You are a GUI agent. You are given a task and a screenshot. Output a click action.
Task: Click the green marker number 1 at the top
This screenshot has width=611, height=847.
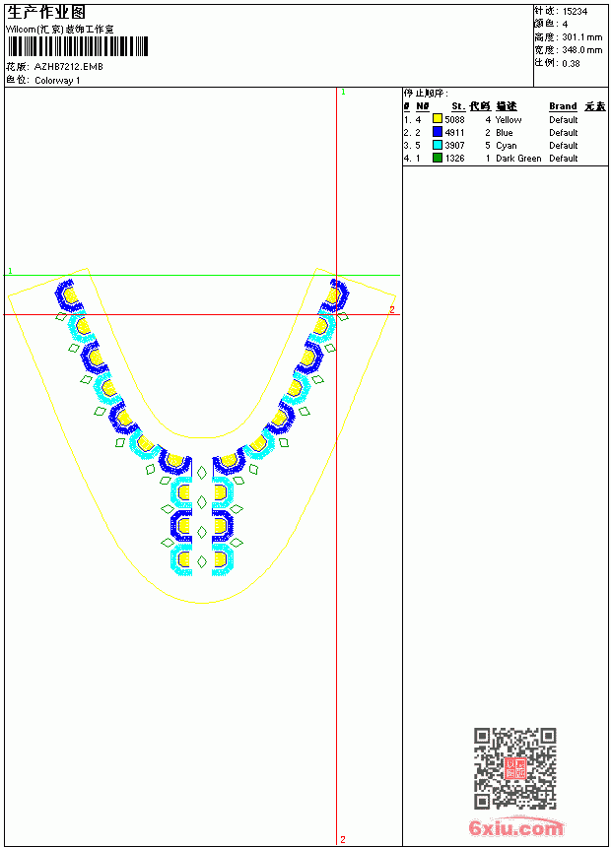click(x=343, y=93)
